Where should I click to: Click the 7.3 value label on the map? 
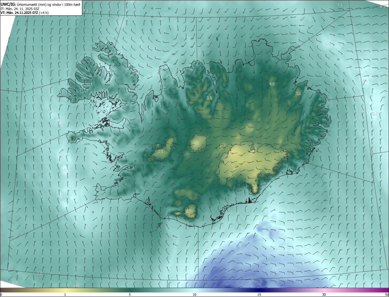coord(85,11)
